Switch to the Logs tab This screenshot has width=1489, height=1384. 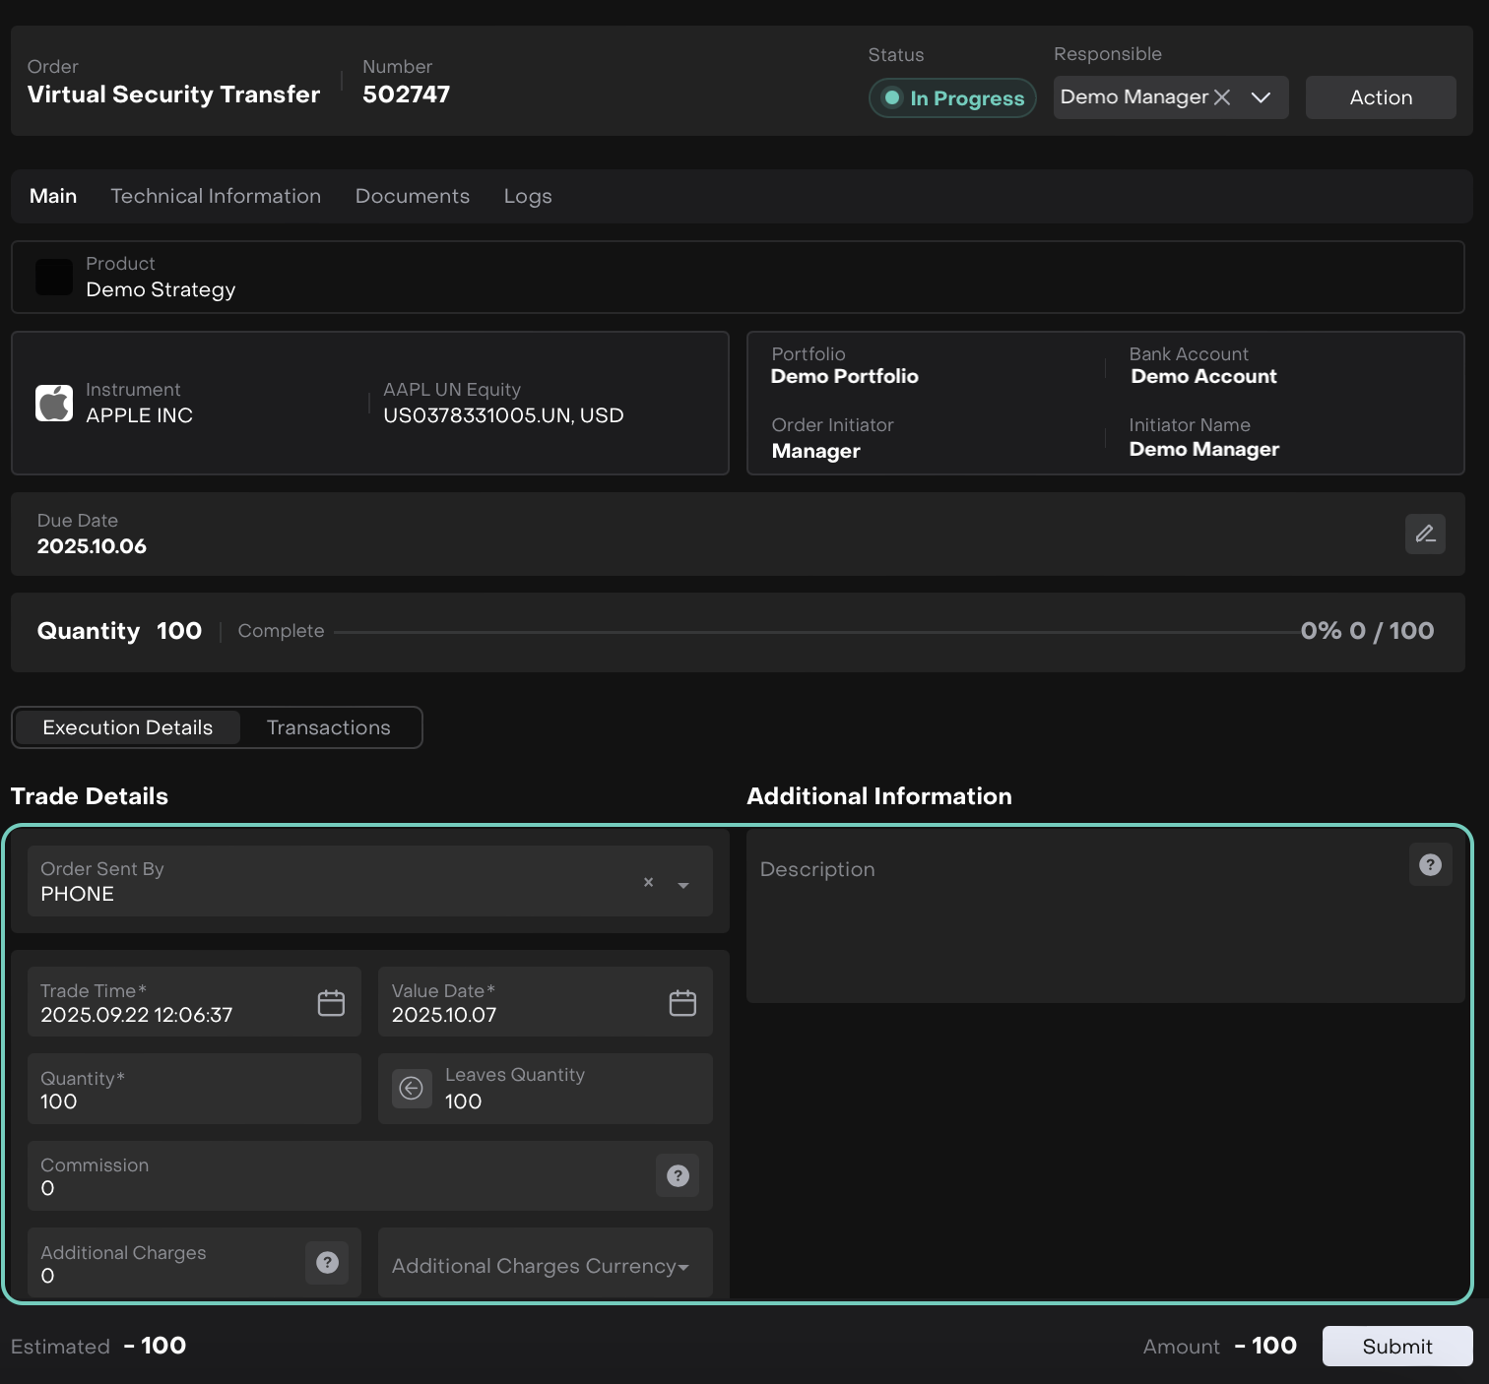point(527,196)
